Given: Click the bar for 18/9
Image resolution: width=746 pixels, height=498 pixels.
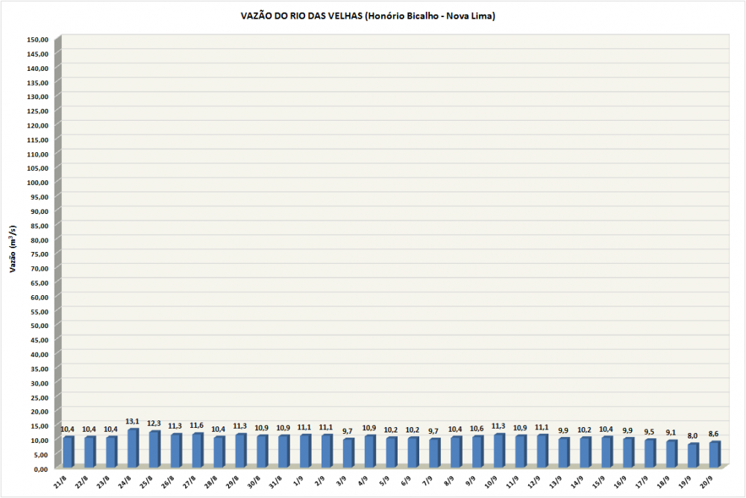Looking at the screenshot, I should click(671, 454).
